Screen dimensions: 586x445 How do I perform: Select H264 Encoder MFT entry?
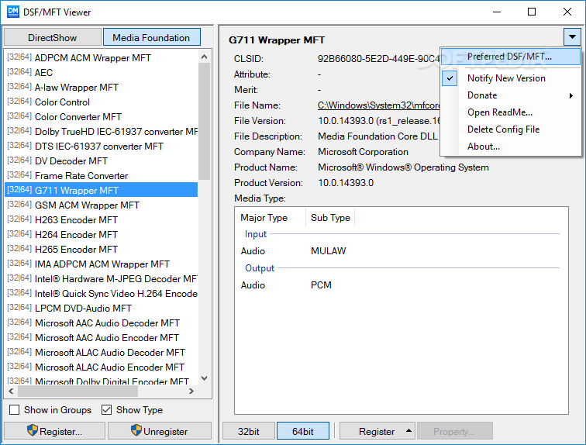(x=102, y=235)
